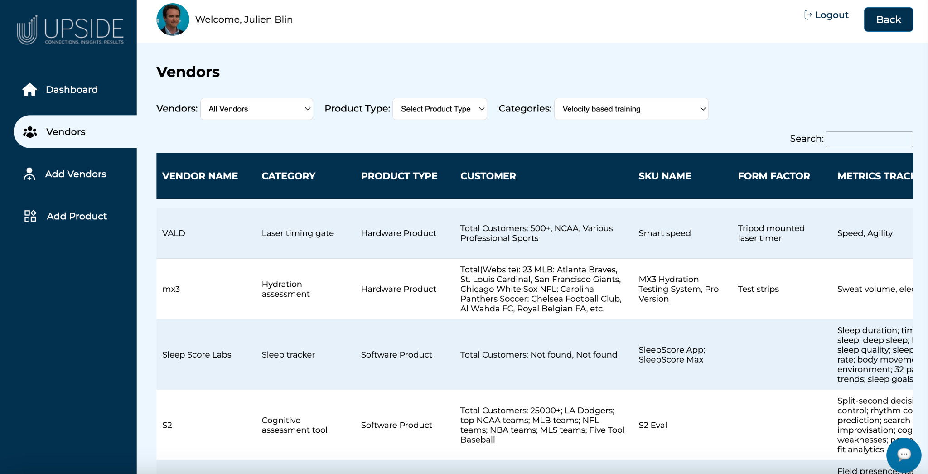Open the All Vendors dropdown
The height and width of the screenshot is (474, 928).
tap(256, 109)
